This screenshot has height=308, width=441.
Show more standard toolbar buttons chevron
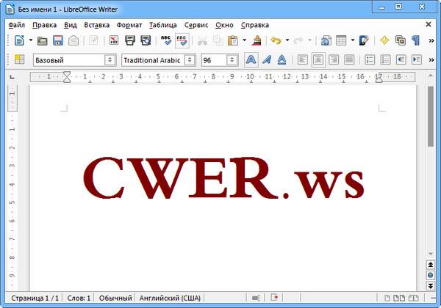[431, 41]
